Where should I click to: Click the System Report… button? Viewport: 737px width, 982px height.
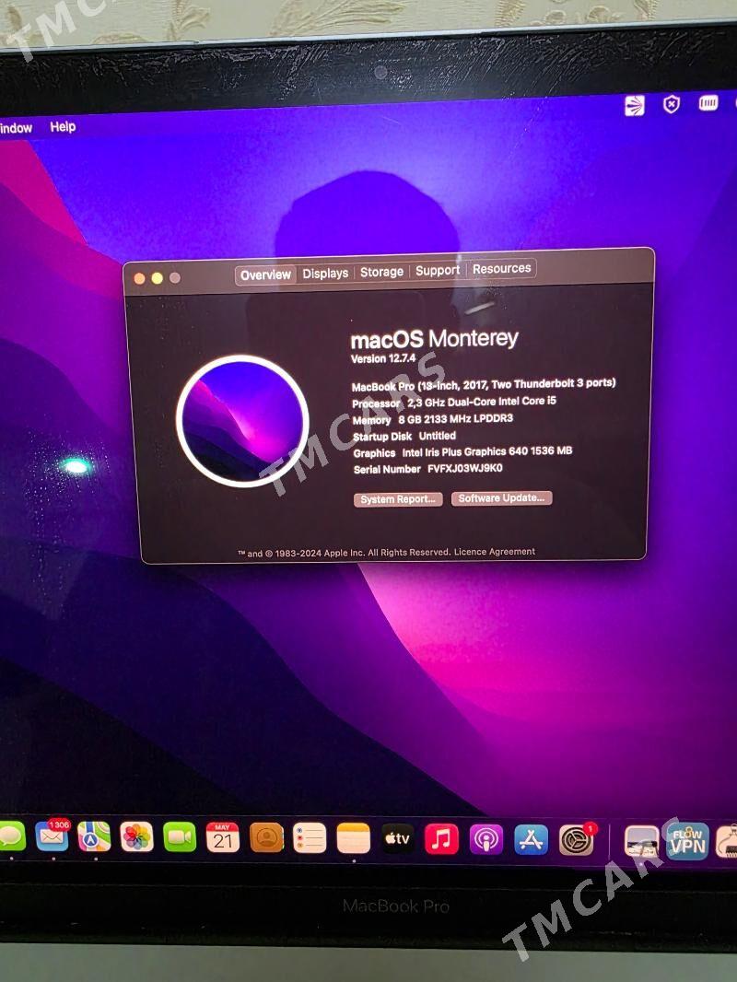pos(398,499)
